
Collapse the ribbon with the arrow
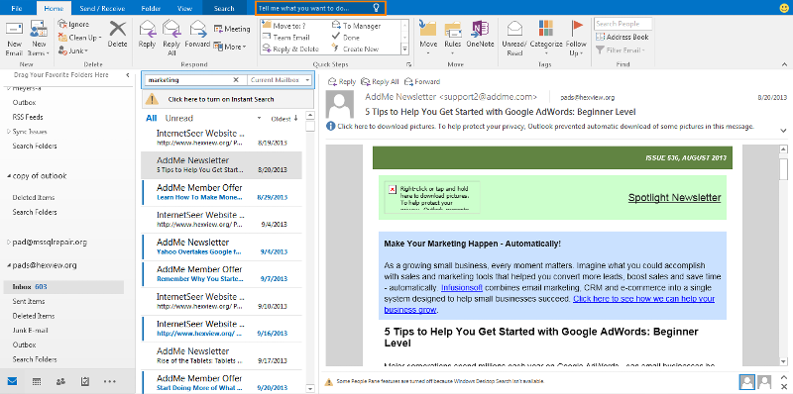click(x=785, y=64)
